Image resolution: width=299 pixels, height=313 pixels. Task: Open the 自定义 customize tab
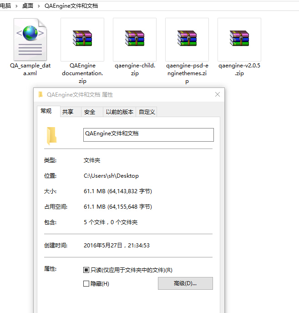click(x=147, y=112)
